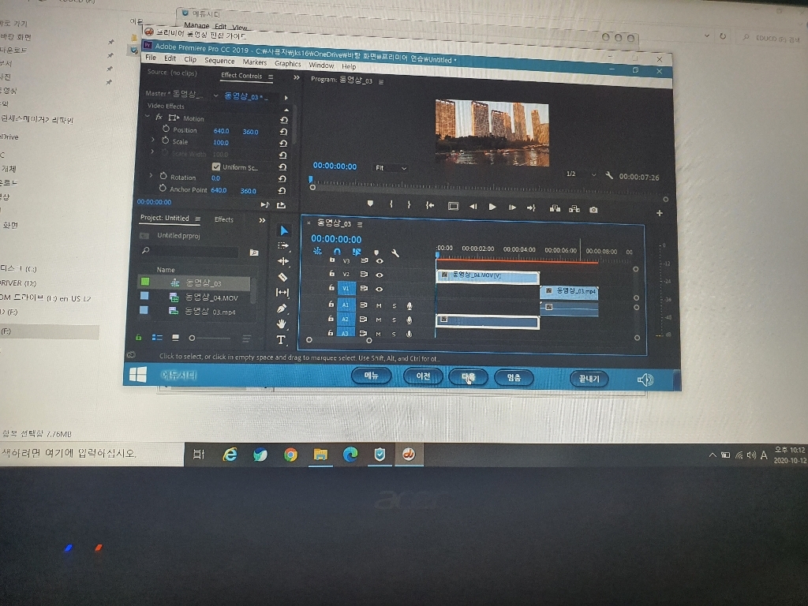The width and height of the screenshot is (808, 606).
Task: Click the Extract button
Action: tap(574, 209)
